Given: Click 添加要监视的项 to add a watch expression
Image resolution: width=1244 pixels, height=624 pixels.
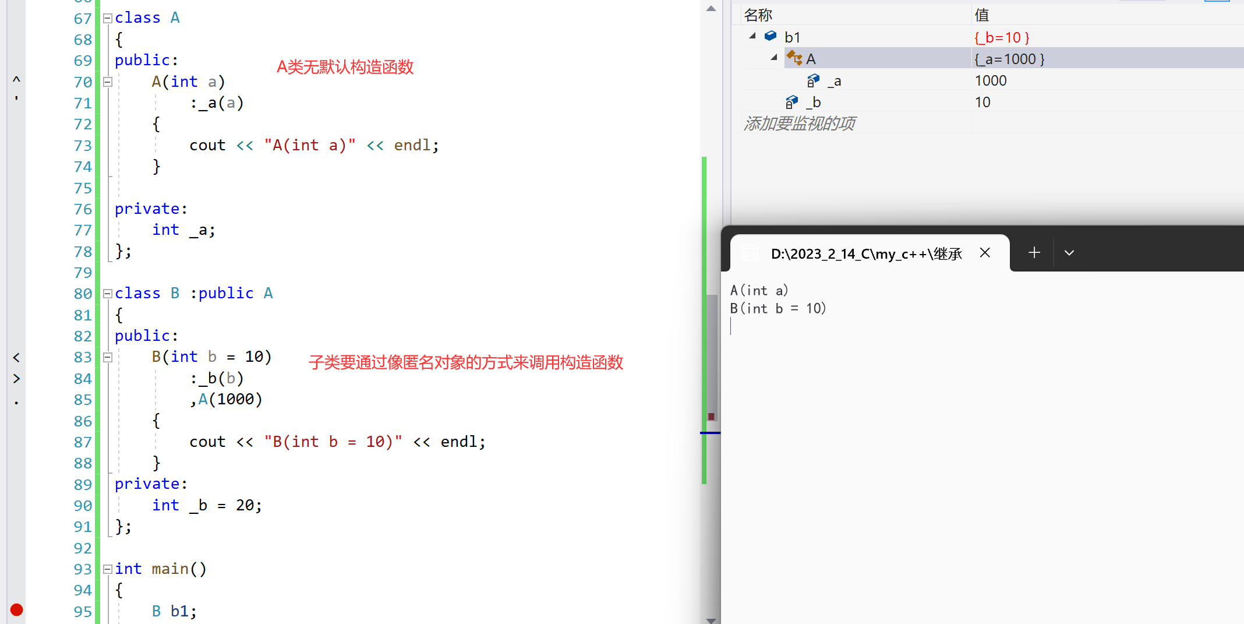Looking at the screenshot, I should [x=798, y=123].
